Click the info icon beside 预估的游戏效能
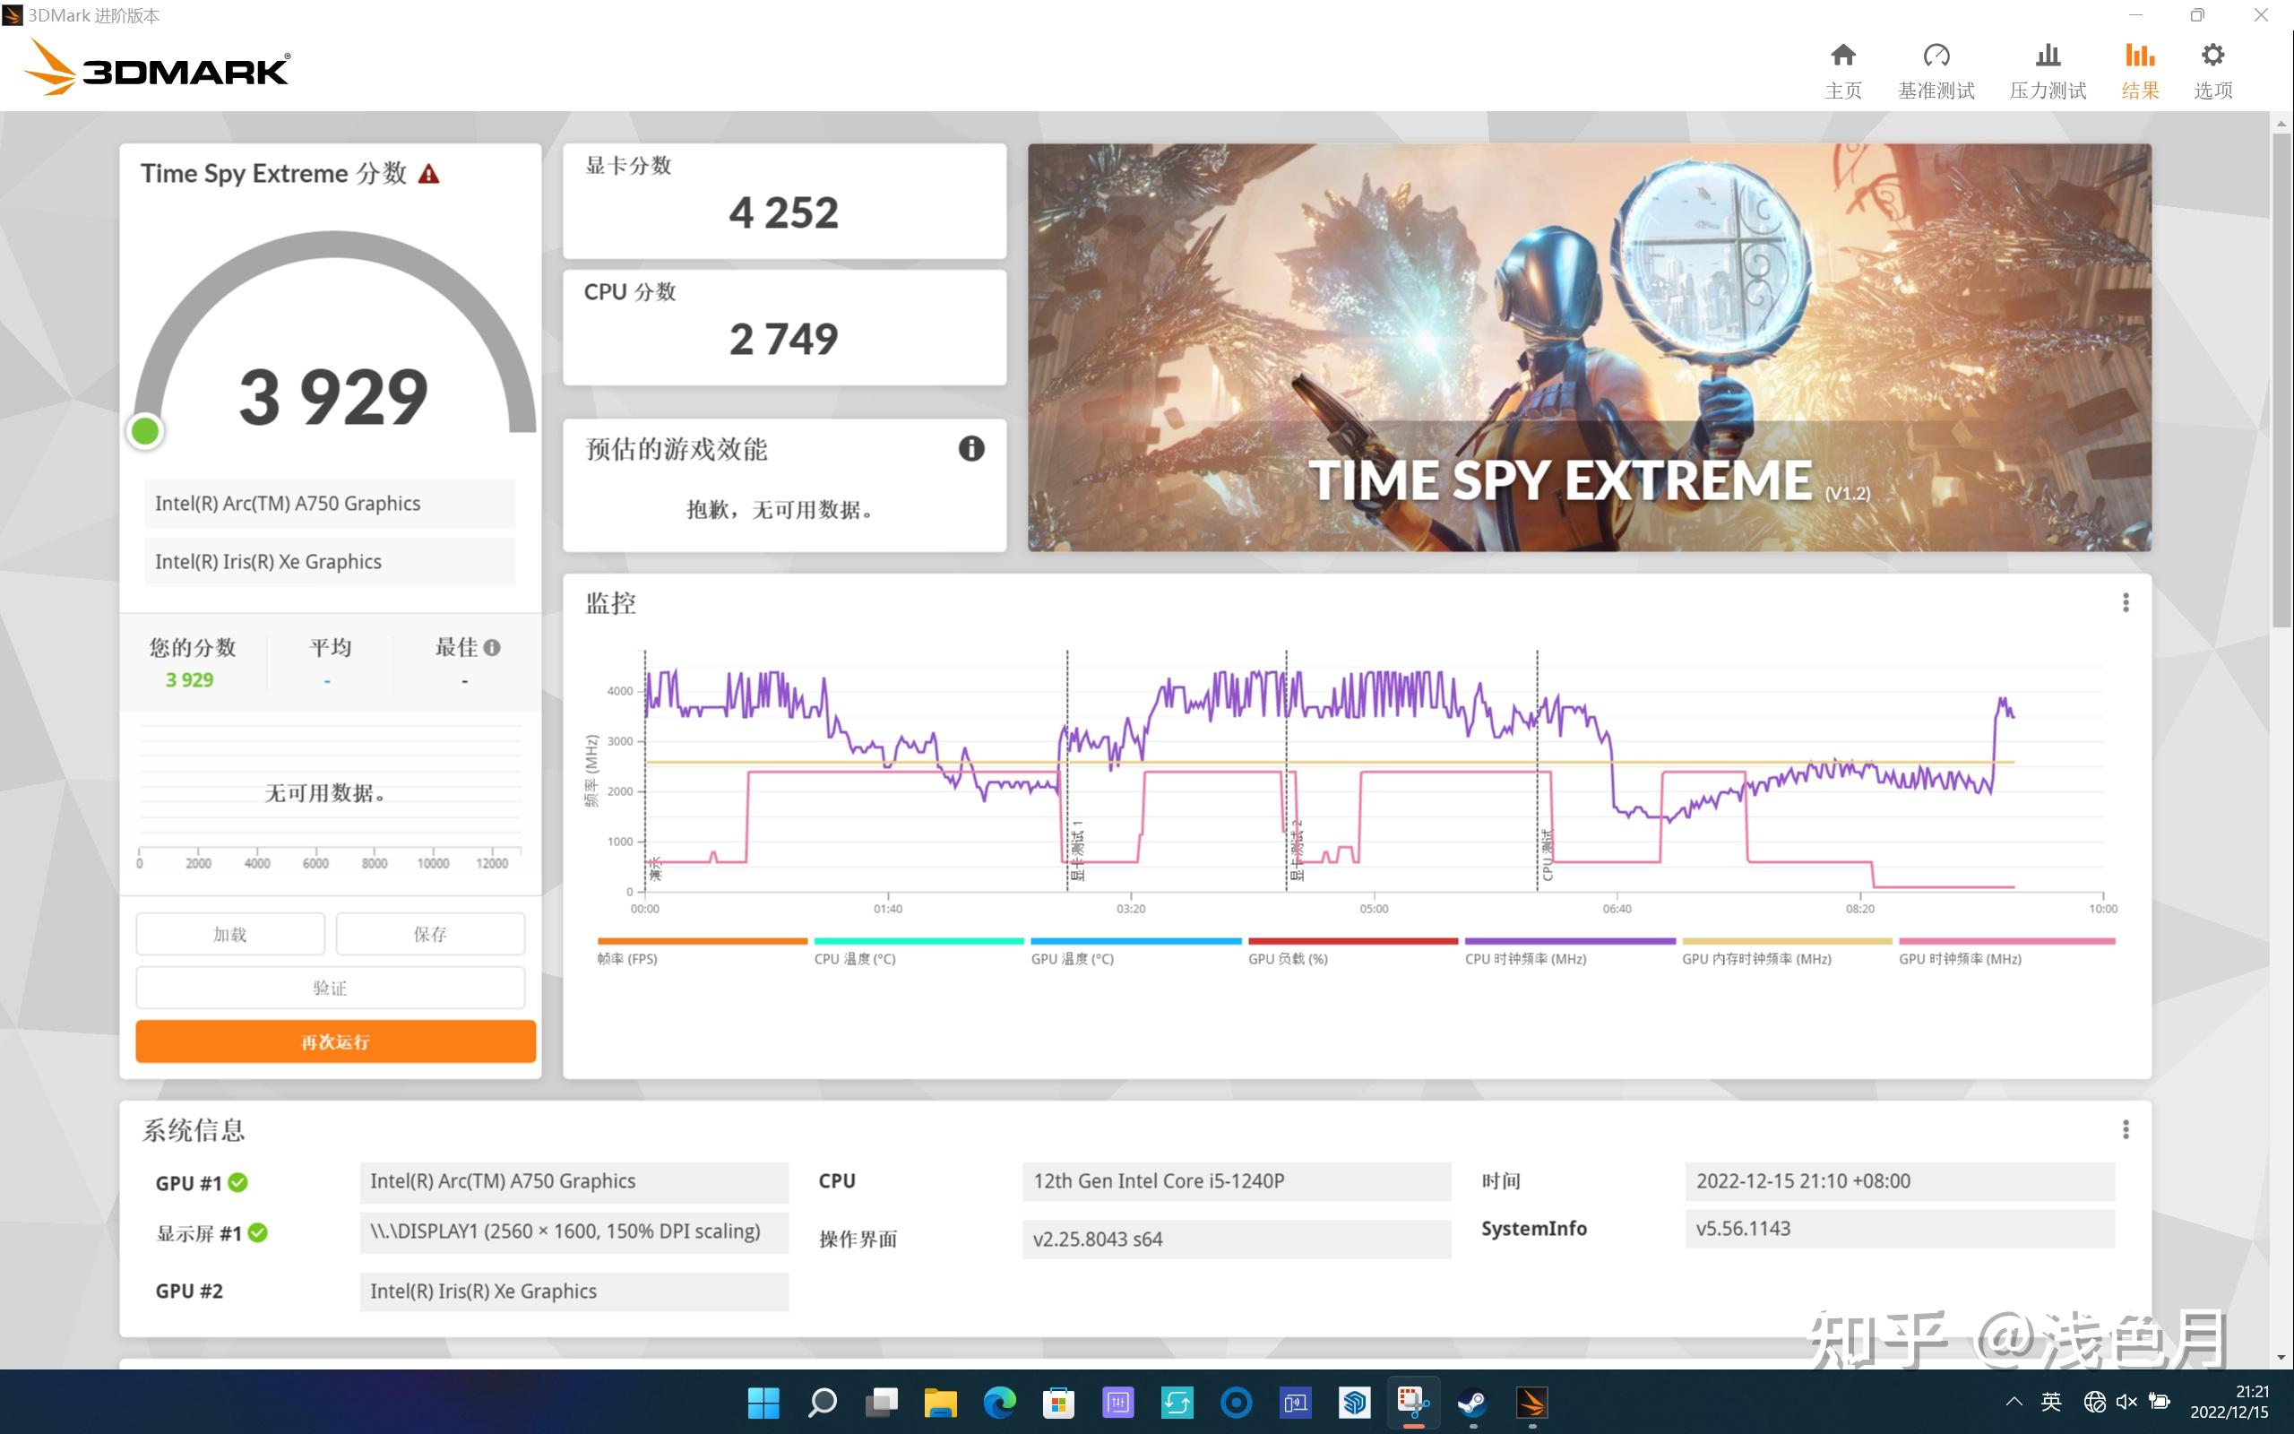Image resolution: width=2294 pixels, height=1434 pixels. point(970,449)
